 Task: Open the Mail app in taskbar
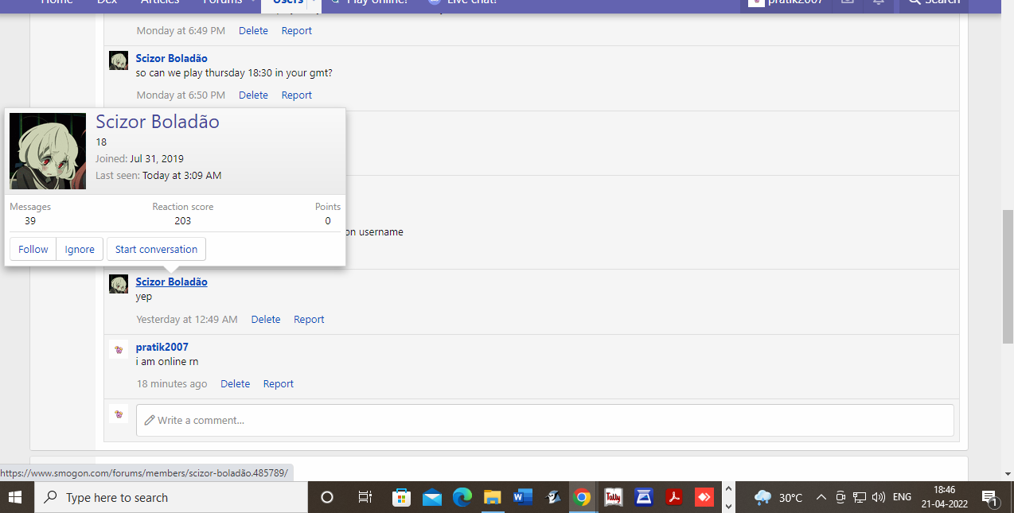pos(432,497)
